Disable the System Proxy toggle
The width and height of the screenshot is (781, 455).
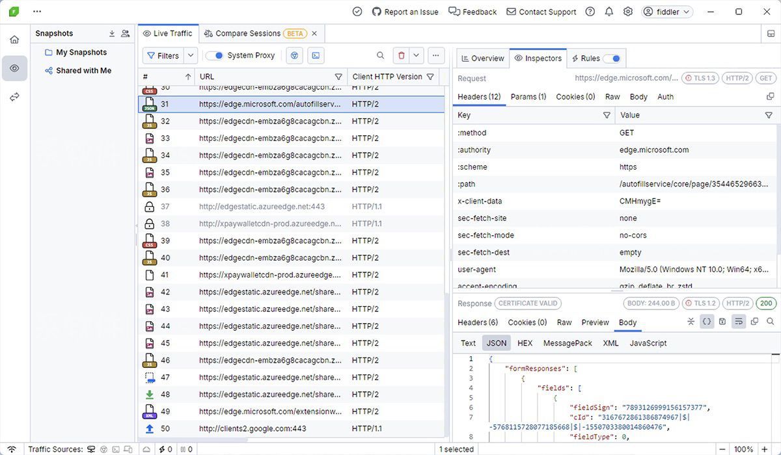tap(215, 55)
